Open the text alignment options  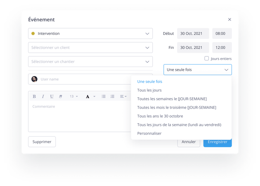tap(123, 96)
